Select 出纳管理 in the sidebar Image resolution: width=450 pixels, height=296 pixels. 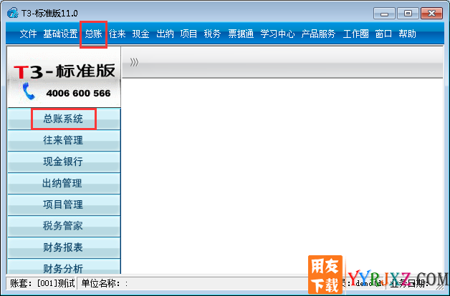(64, 183)
